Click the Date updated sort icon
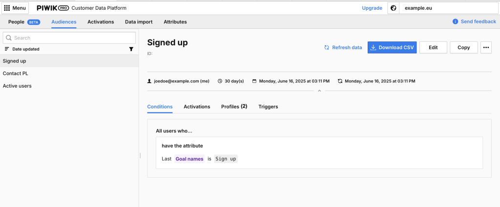 click(x=7, y=49)
